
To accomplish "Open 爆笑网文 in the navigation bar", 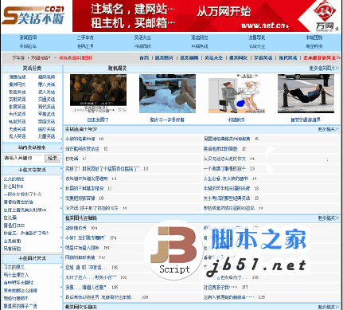I will (x=238, y=57).
